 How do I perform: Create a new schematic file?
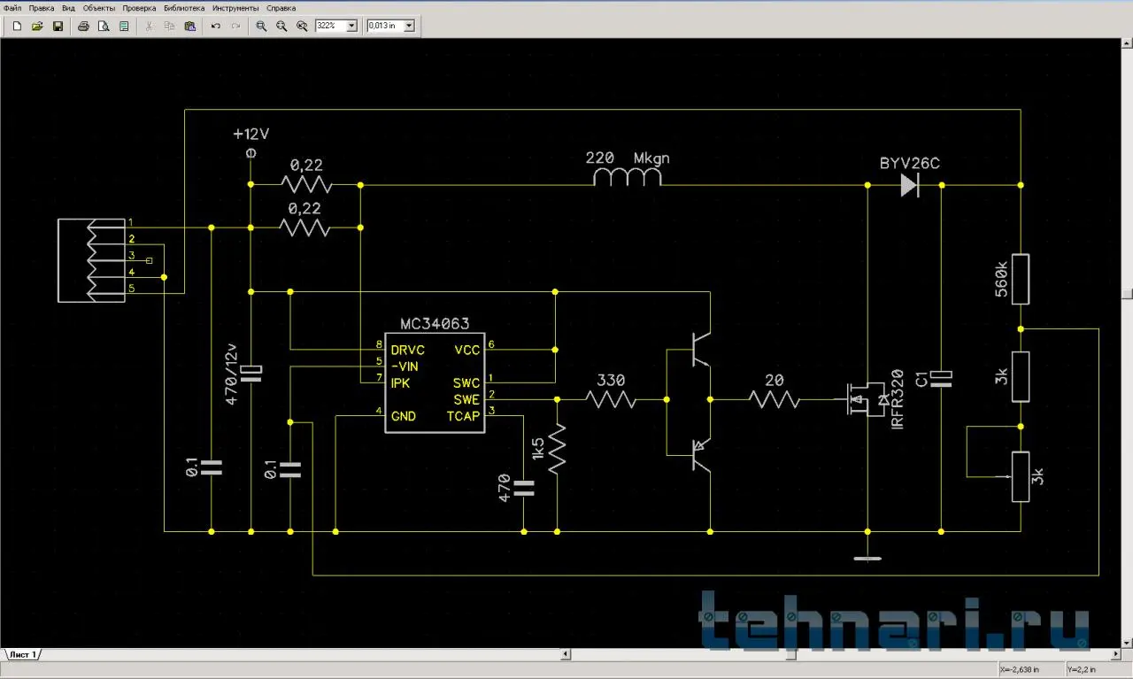(x=17, y=26)
